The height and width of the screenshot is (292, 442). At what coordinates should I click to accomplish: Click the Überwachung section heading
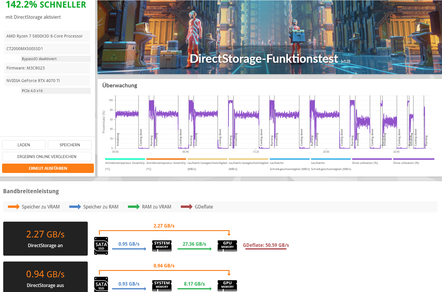click(120, 85)
